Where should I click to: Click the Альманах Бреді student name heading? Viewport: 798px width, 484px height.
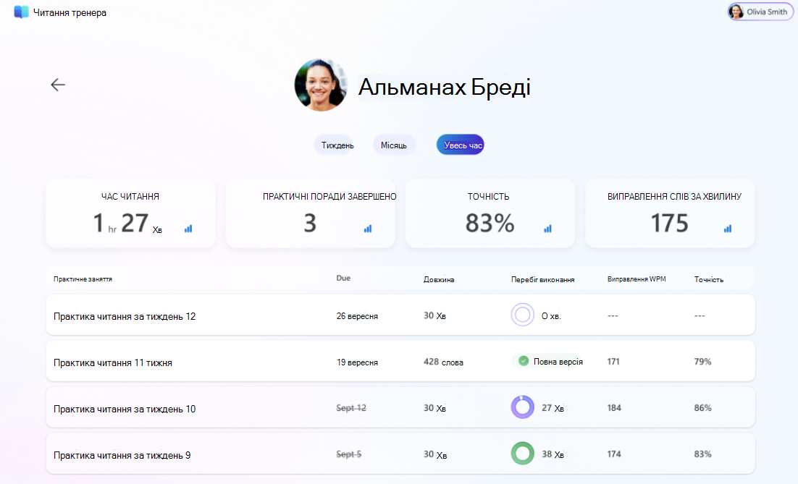pyautogui.click(x=445, y=87)
